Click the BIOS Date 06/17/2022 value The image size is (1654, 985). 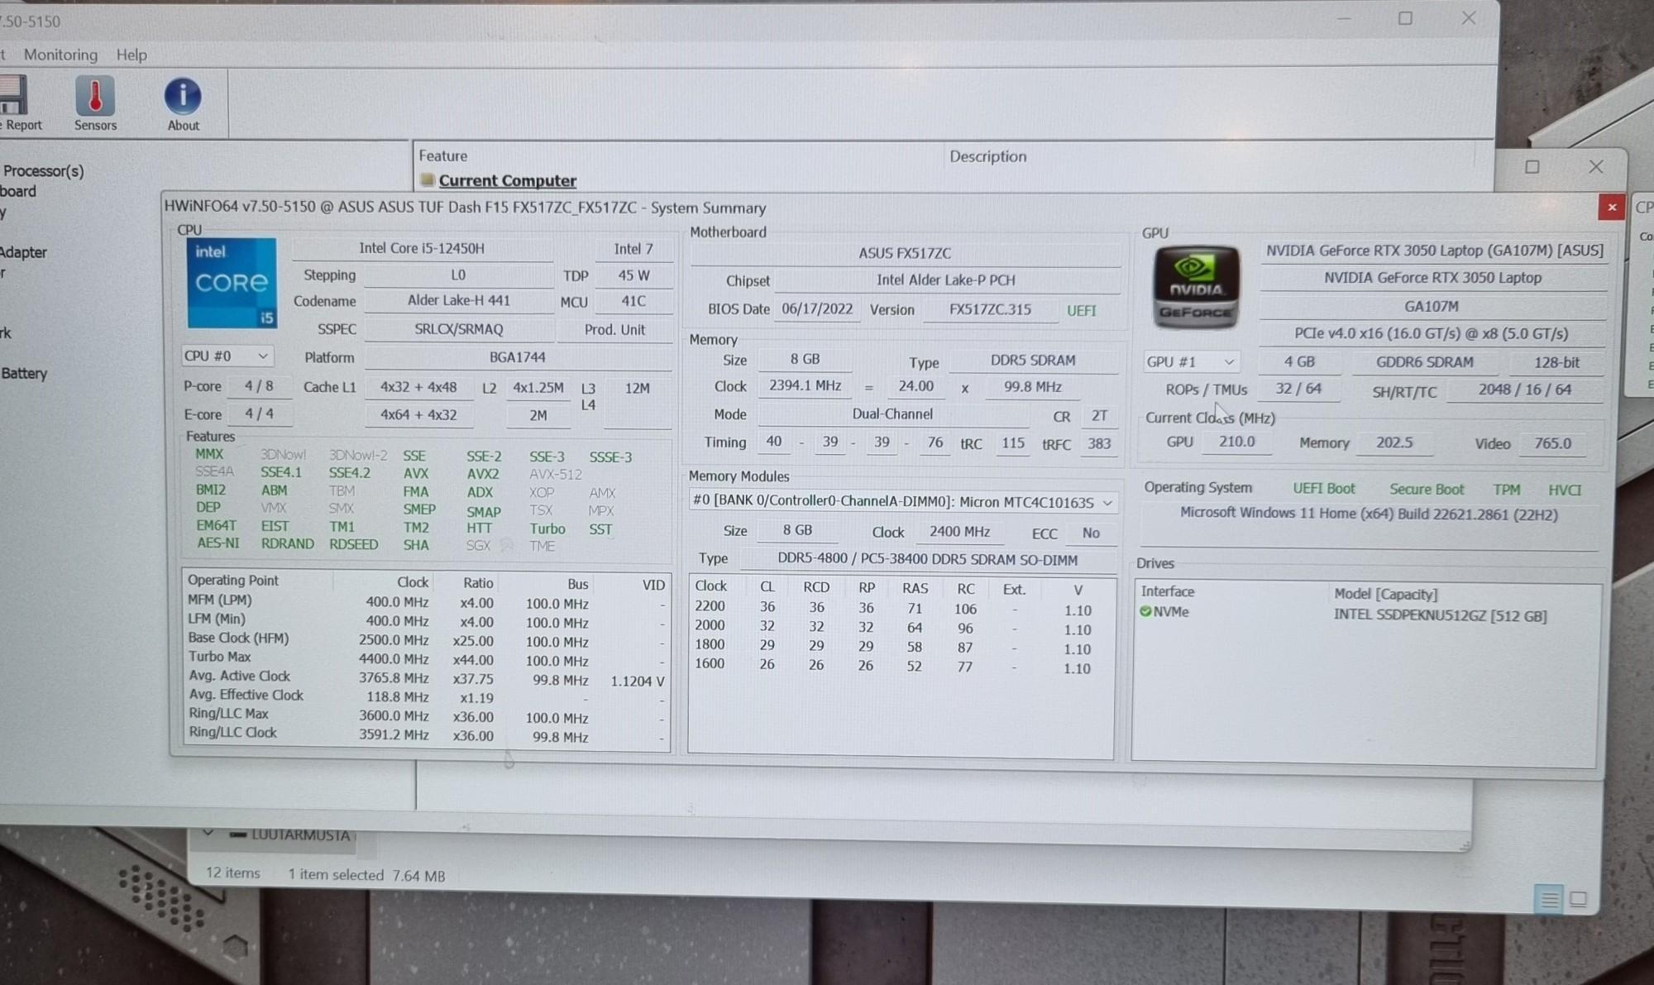tap(817, 308)
